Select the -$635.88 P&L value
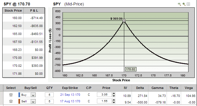 36,26
